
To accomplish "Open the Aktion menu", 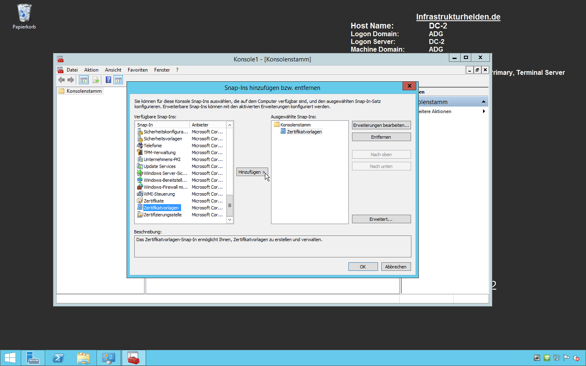I will pyautogui.click(x=91, y=70).
